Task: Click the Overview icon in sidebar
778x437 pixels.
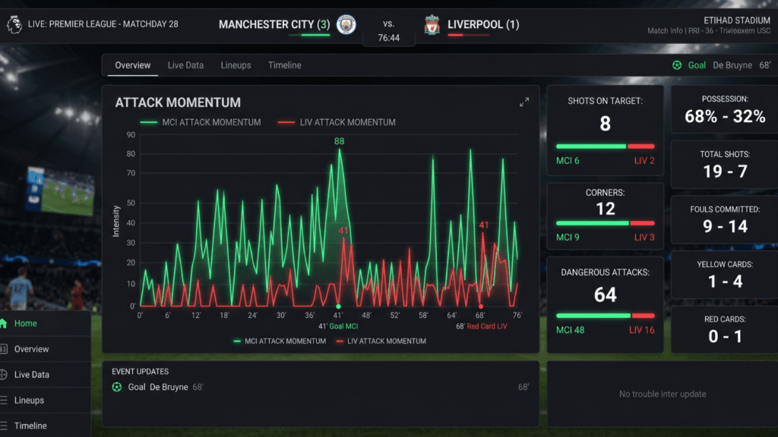Action: pos(4,349)
